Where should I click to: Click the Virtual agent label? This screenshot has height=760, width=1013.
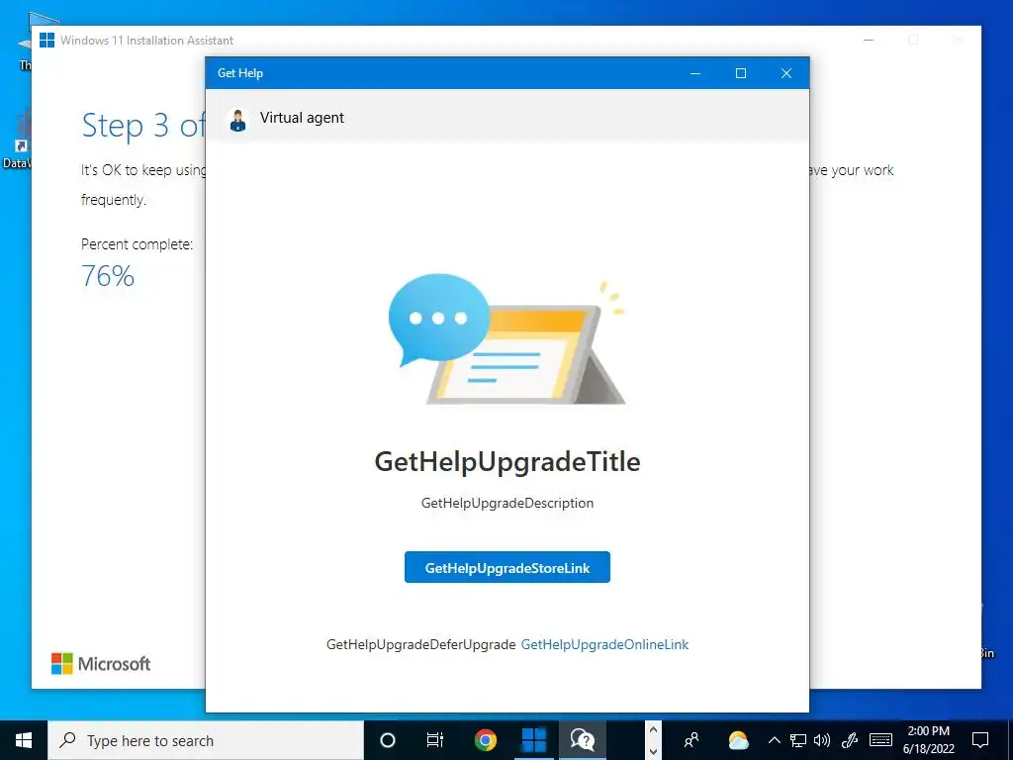pyautogui.click(x=302, y=118)
